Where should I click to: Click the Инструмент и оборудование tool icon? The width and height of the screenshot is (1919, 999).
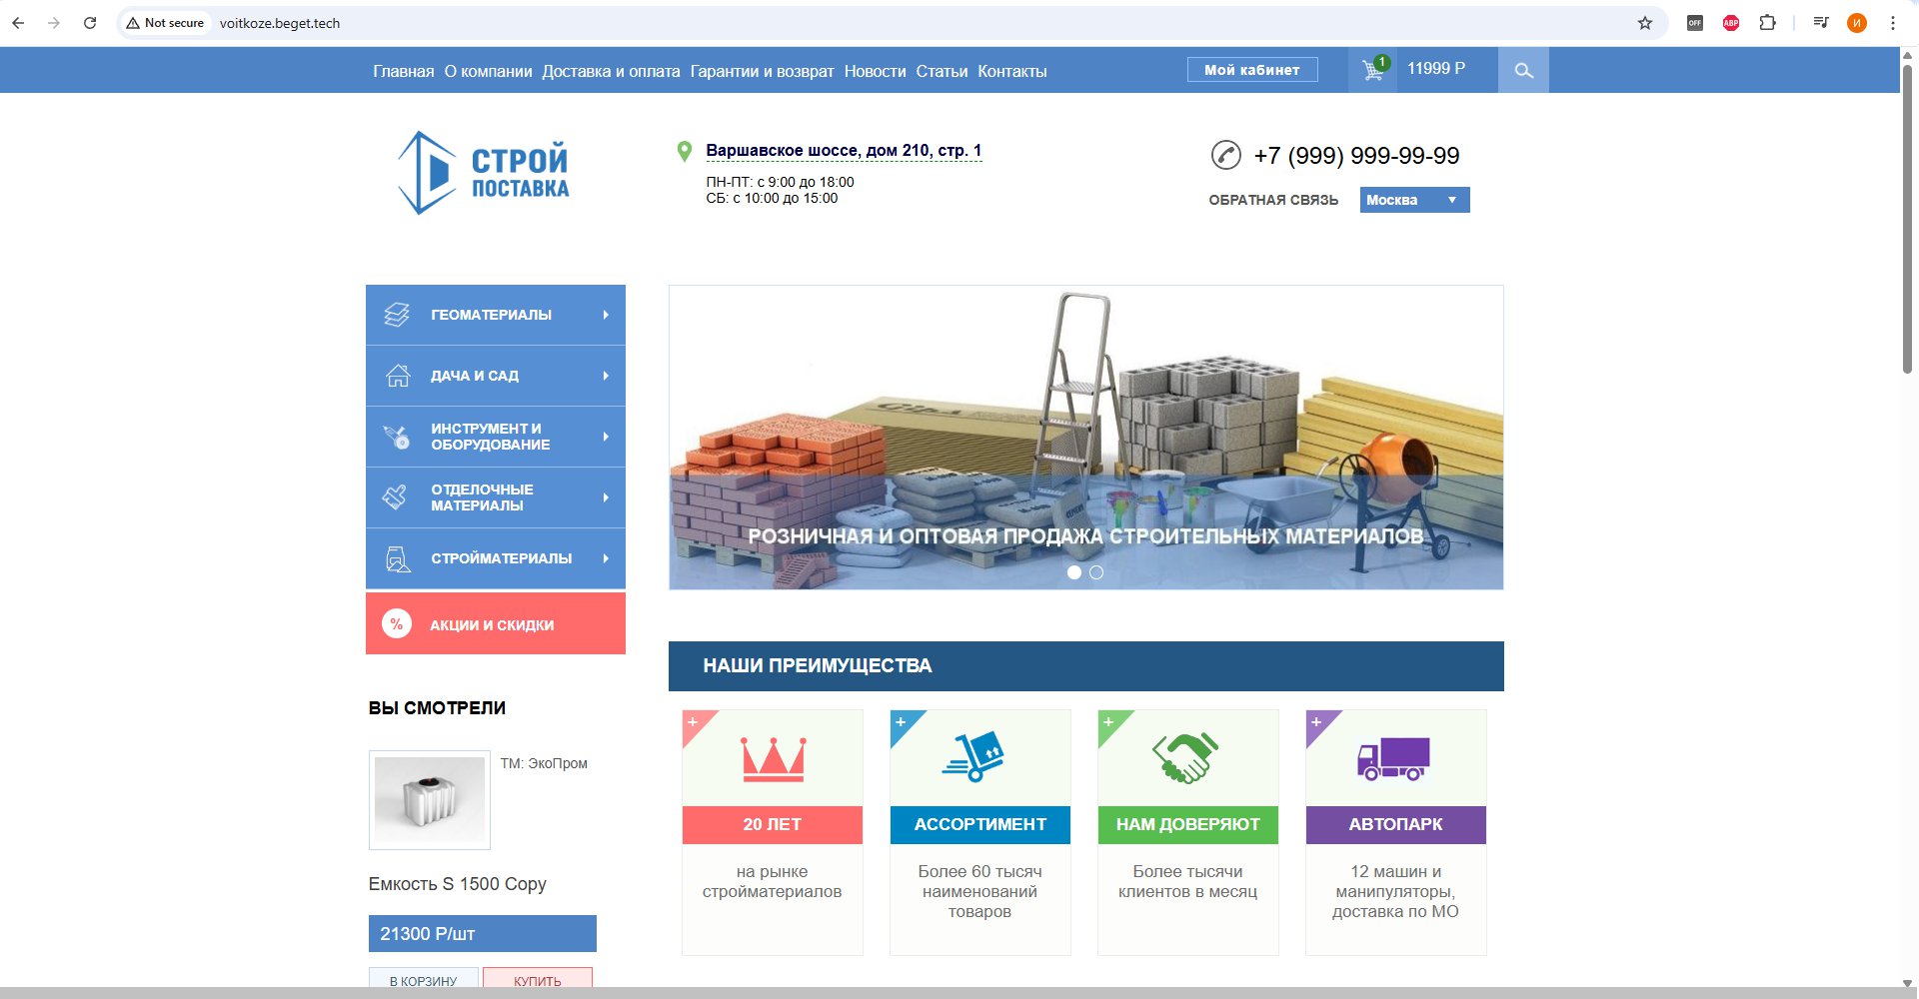click(397, 437)
